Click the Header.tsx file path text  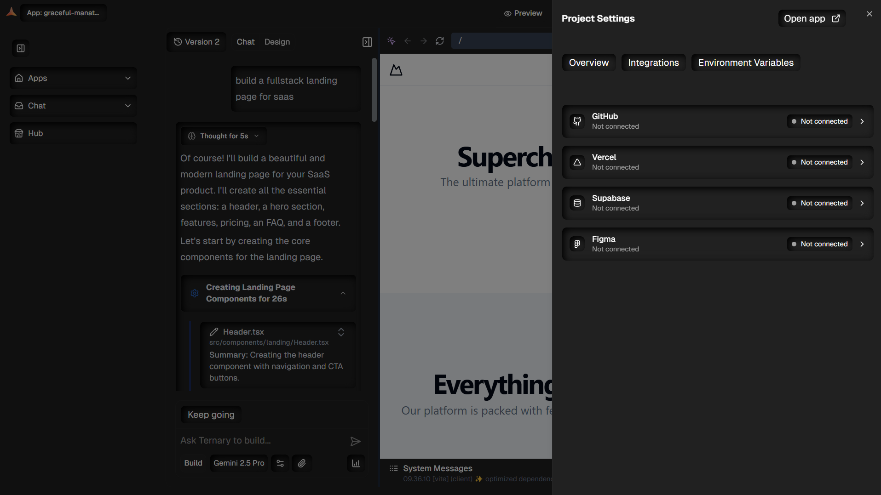[269, 342]
